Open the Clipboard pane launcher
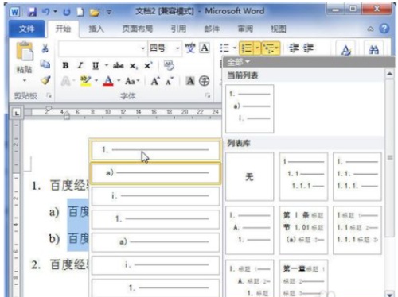Viewport: 398px width, 297px height. pos(49,95)
